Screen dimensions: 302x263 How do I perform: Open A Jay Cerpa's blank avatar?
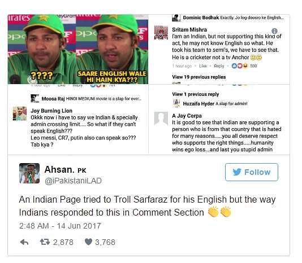pos(161,119)
